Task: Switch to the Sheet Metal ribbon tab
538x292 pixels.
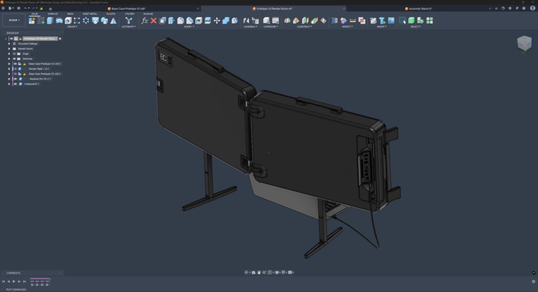Action: 90,14
